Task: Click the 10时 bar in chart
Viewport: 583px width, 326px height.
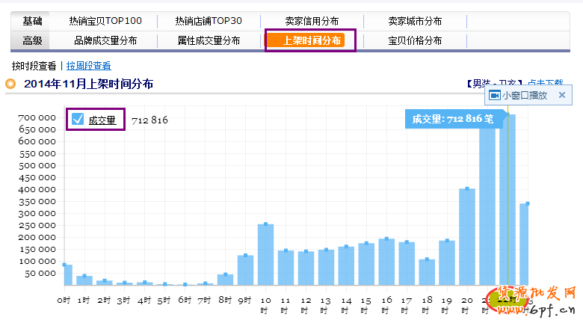Action: [265, 254]
